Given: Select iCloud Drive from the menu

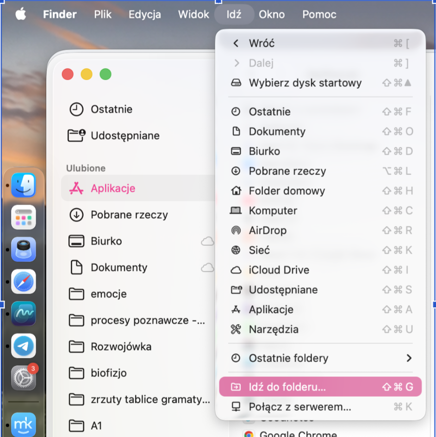Looking at the screenshot, I should [x=320, y=270].
